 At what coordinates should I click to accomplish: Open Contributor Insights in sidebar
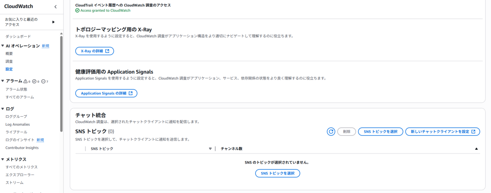tap(22, 148)
